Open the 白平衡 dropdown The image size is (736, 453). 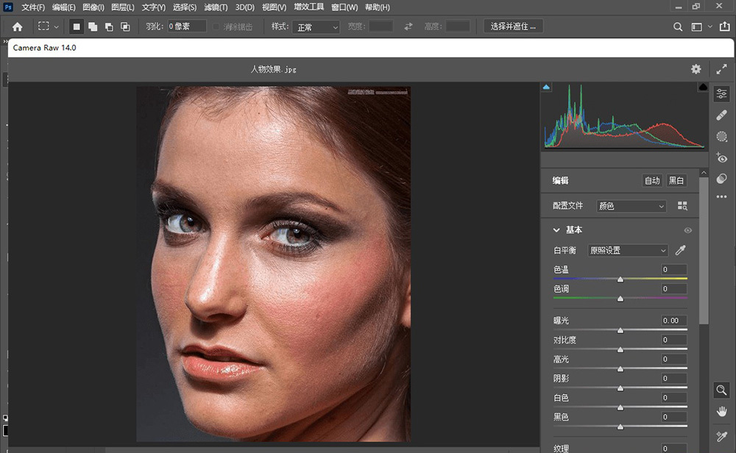(628, 250)
